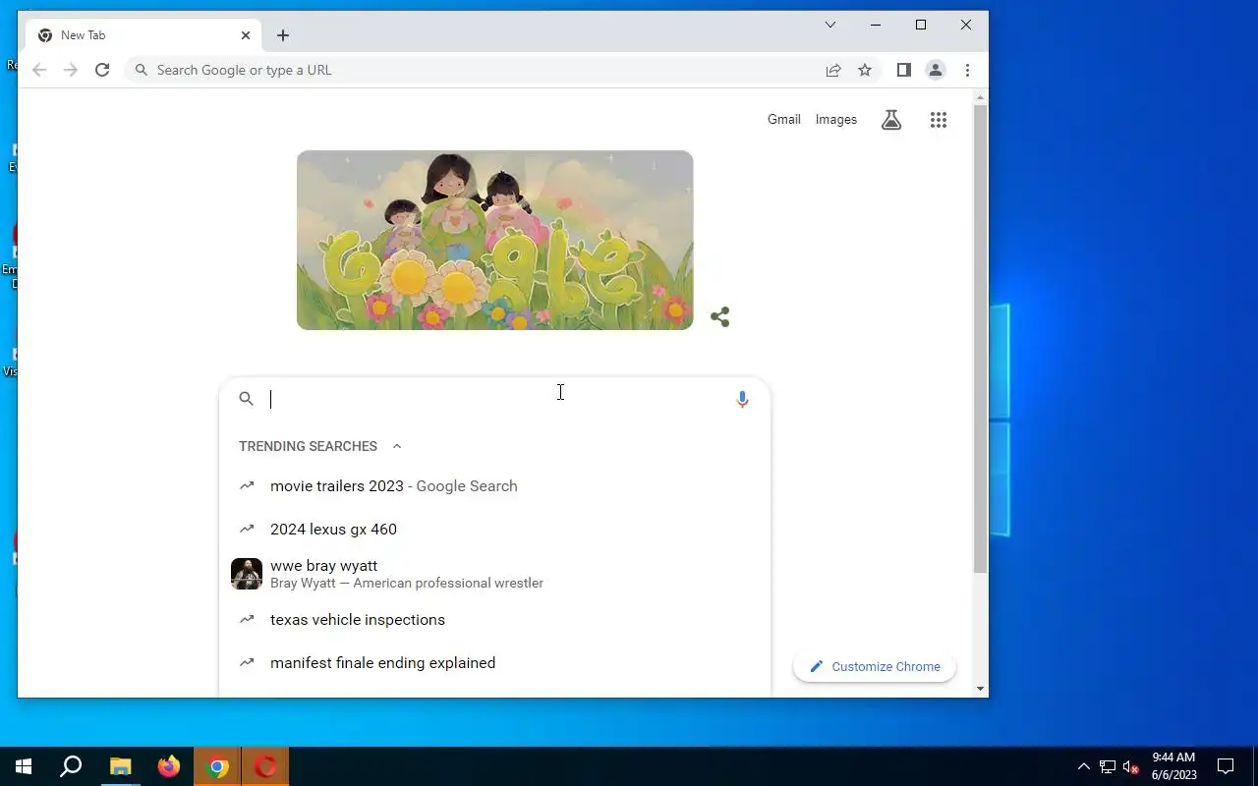Click Customize Chrome button
Screen dimensions: 1258x786
(x=875, y=666)
